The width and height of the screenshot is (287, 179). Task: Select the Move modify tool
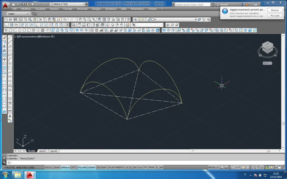(4, 59)
